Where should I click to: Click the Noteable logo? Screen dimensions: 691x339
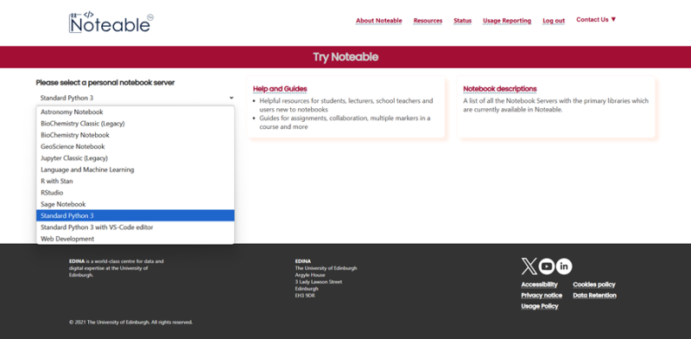point(111,22)
